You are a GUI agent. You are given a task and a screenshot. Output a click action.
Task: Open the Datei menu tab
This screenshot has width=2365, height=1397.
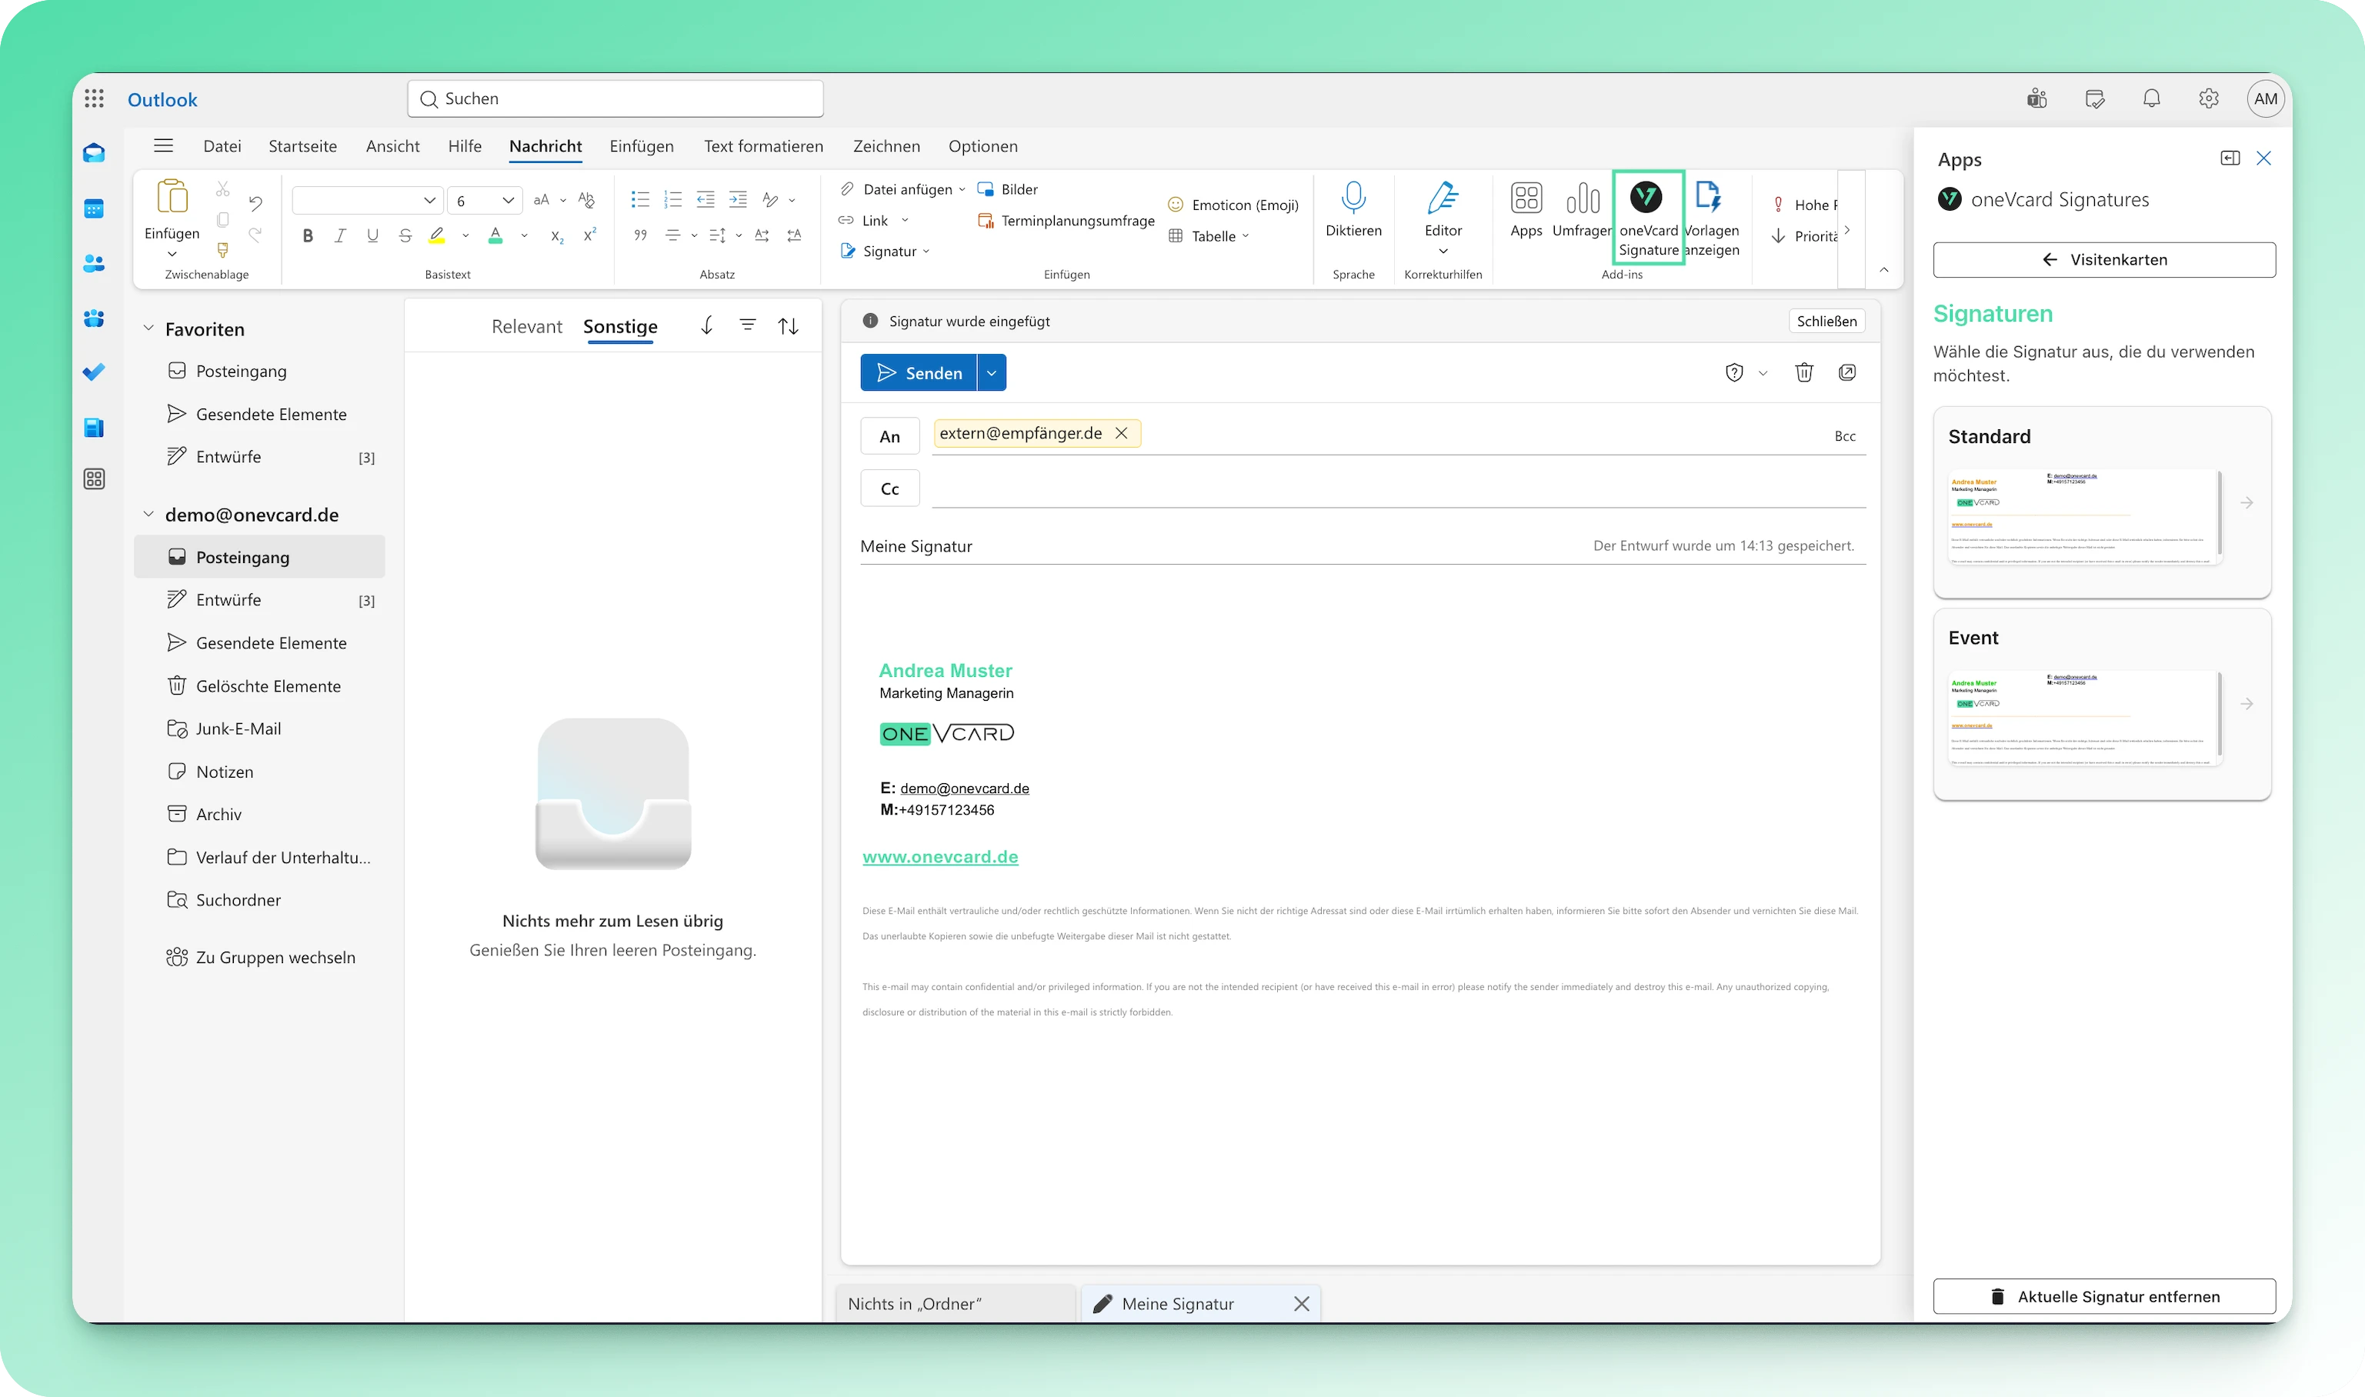(x=222, y=146)
